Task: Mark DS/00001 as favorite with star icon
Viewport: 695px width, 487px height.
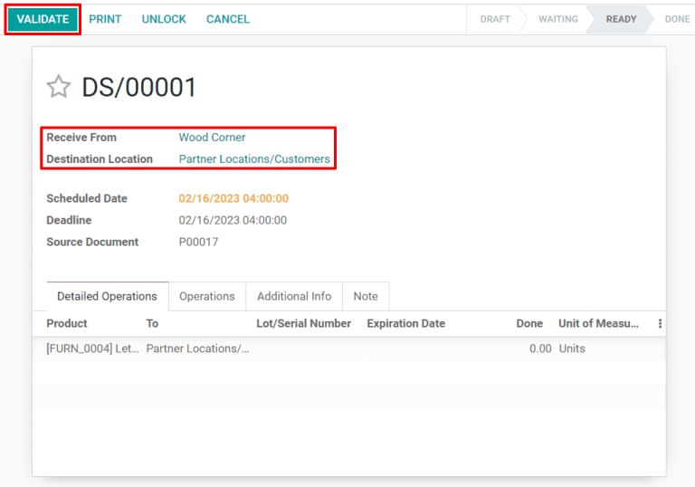Action: 59,87
